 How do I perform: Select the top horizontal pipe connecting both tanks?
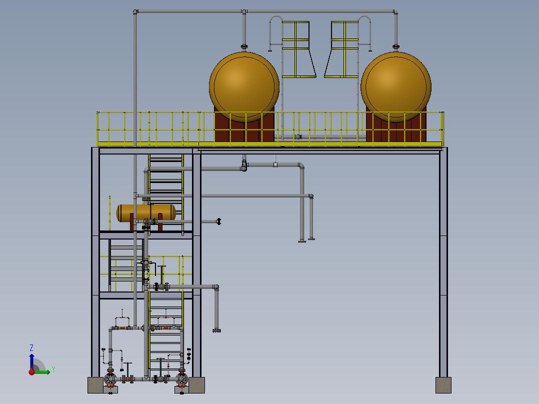[x=264, y=11]
